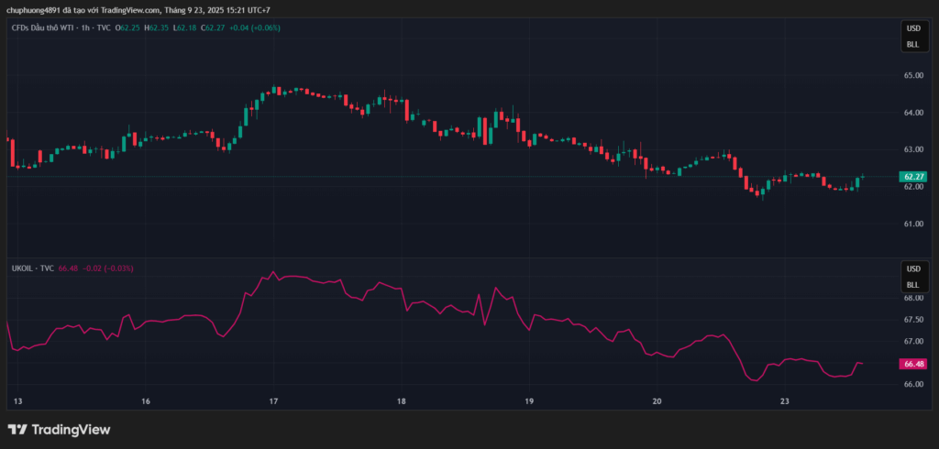Click the open value O62.25 in legend
Screen dimensions: 939x449
(x=127, y=27)
